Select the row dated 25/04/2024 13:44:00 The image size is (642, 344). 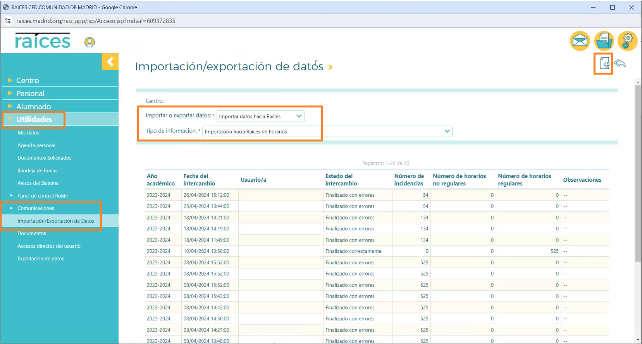(377, 206)
